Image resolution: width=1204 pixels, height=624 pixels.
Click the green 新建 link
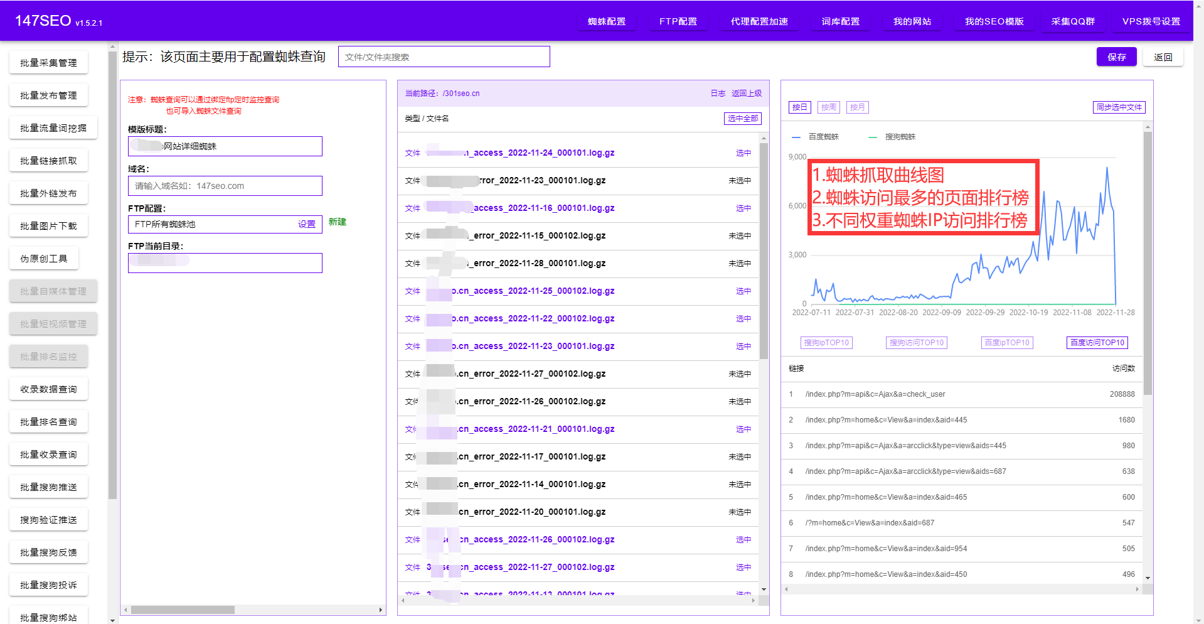tap(337, 222)
